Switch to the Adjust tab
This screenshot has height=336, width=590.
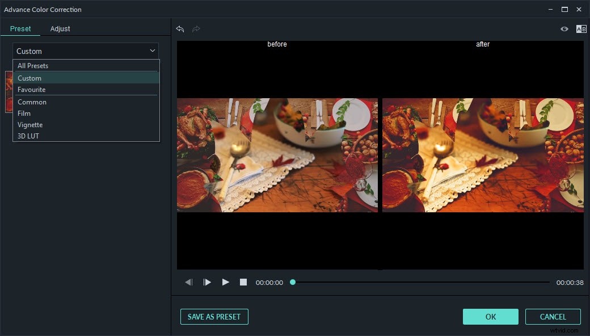[x=60, y=28]
